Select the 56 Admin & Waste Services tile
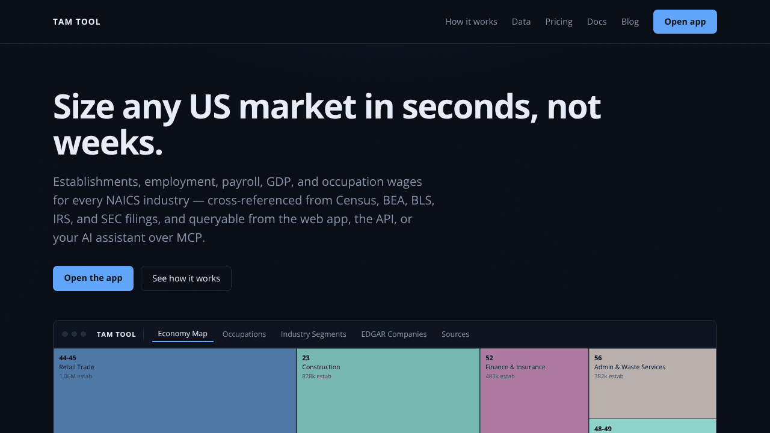Viewport: 770px width, 433px height. click(x=653, y=384)
